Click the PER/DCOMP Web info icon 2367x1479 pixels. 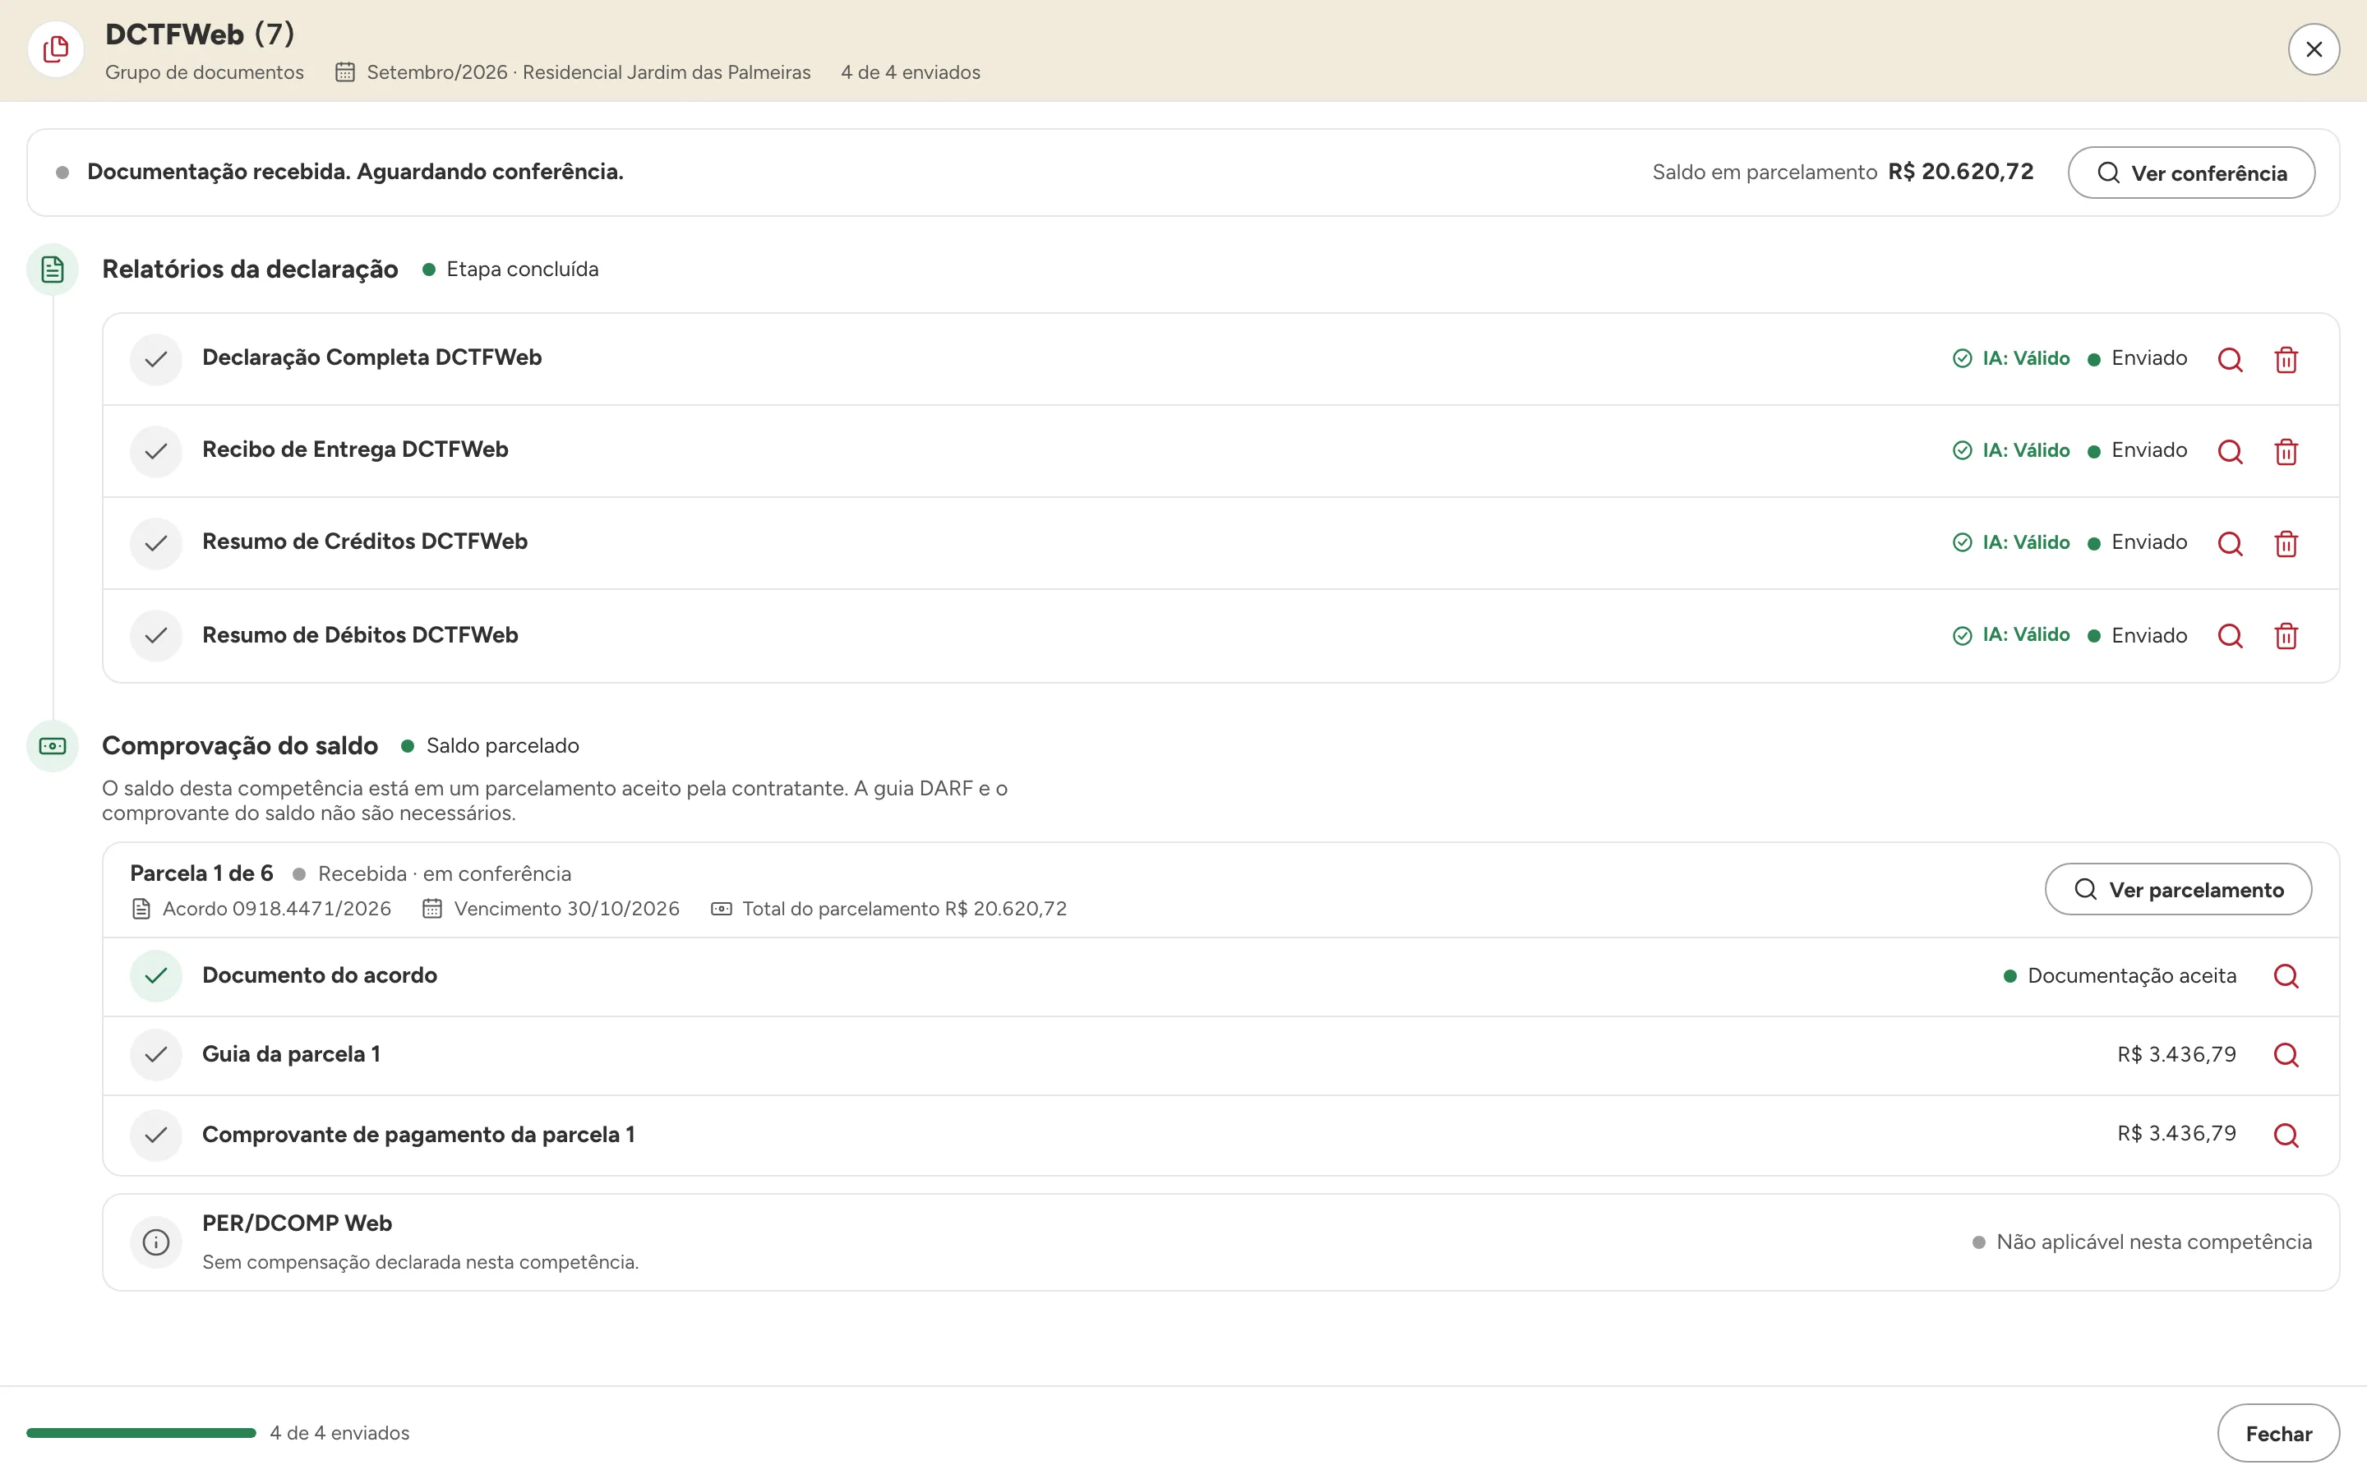tap(156, 1242)
